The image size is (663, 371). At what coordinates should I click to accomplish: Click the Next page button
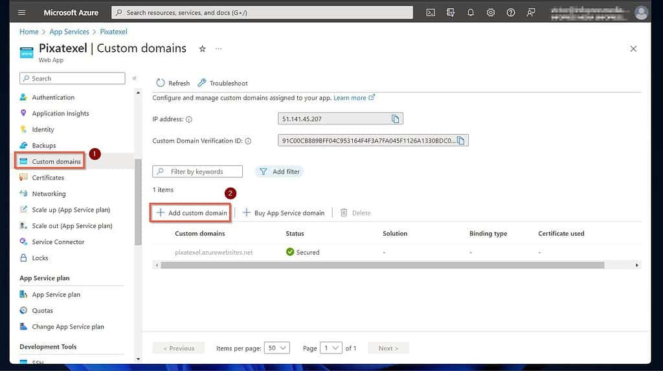[x=388, y=348]
